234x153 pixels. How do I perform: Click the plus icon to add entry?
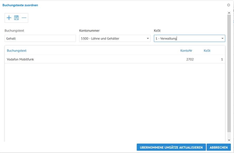coord(9,18)
